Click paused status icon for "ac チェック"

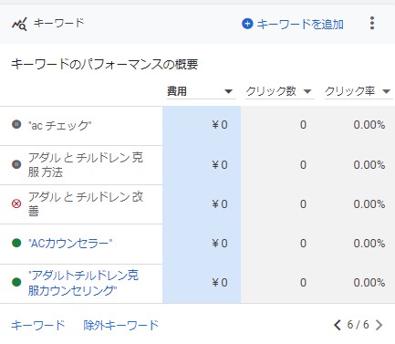coord(16,124)
